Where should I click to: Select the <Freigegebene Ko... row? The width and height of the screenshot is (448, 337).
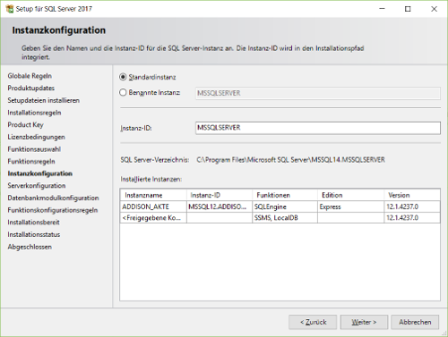280,218
